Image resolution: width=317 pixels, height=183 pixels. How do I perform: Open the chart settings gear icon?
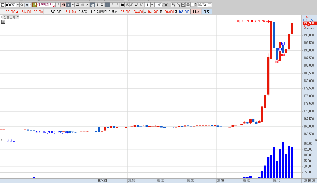(x=188, y=5)
